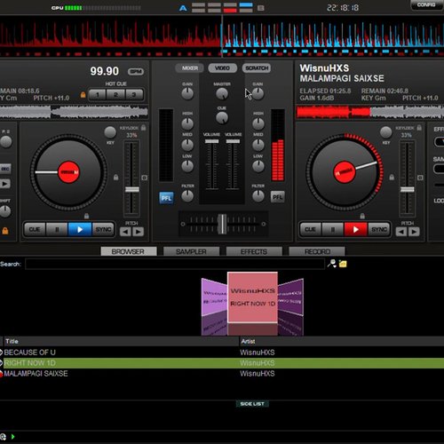This screenshot has height=444, width=444.
Task: Click the green arrow icon in the bottom status bar
Action: (x=12, y=437)
